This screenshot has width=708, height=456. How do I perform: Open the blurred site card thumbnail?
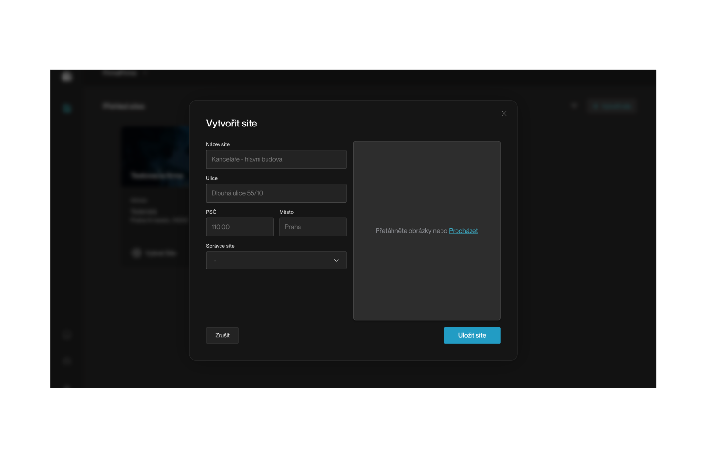click(155, 156)
